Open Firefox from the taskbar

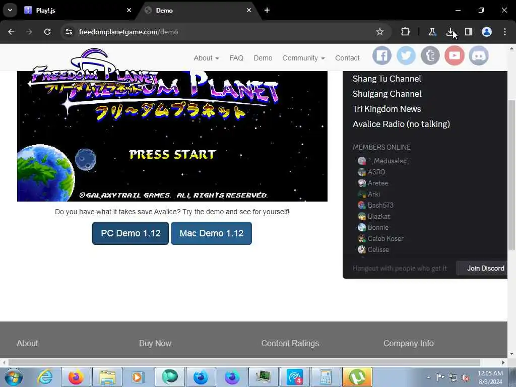76,377
